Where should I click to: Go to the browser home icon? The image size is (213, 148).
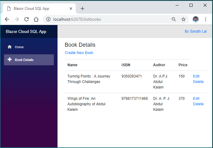coord(36,19)
